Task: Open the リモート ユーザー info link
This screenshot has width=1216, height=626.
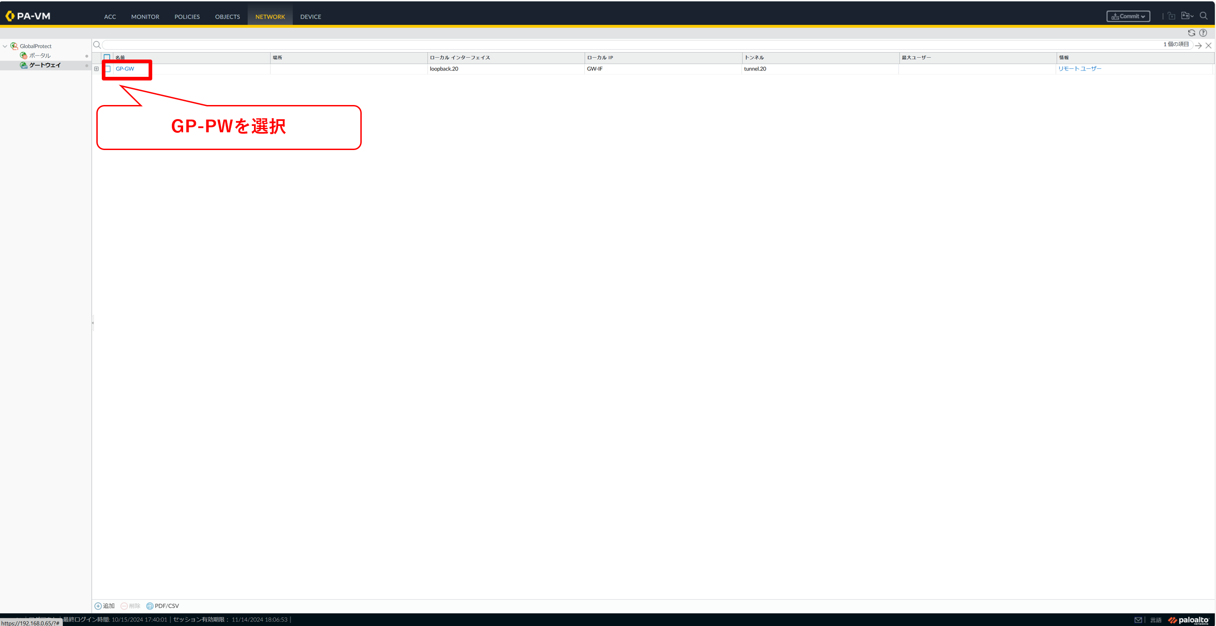Action: tap(1080, 69)
